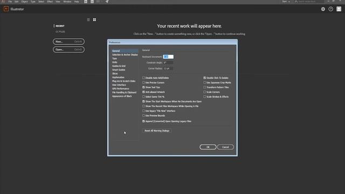Image resolution: width=345 pixels, height=194 pixels.
Task: Select Type preferences category
Action: pos(114,59)
